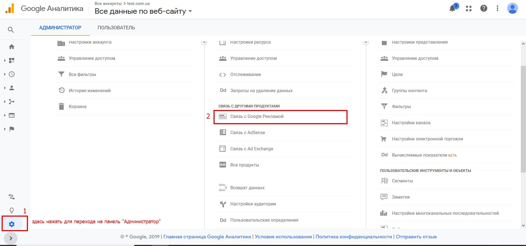Expand the sidebar with bottom chevron
526x246 pixels.
coord(11,238)
